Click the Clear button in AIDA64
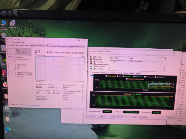This screenshot has height=139, width=186. click(113, 117)
